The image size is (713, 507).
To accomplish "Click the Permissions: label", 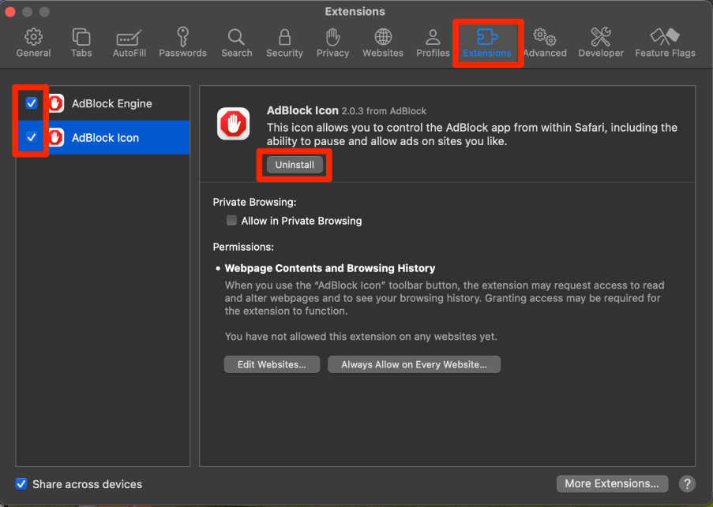I will click(x=243, y=247).
